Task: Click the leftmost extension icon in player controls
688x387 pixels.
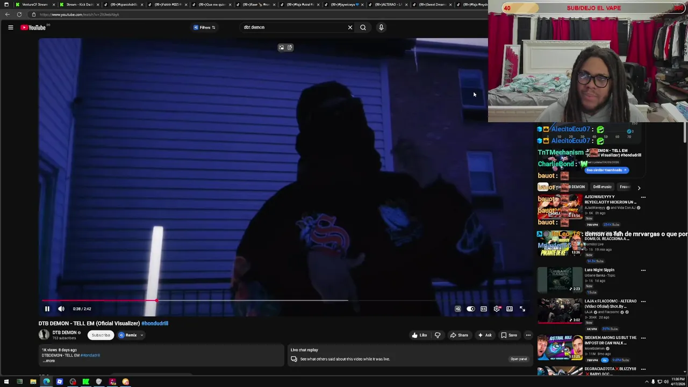Action: click(458, 309)
